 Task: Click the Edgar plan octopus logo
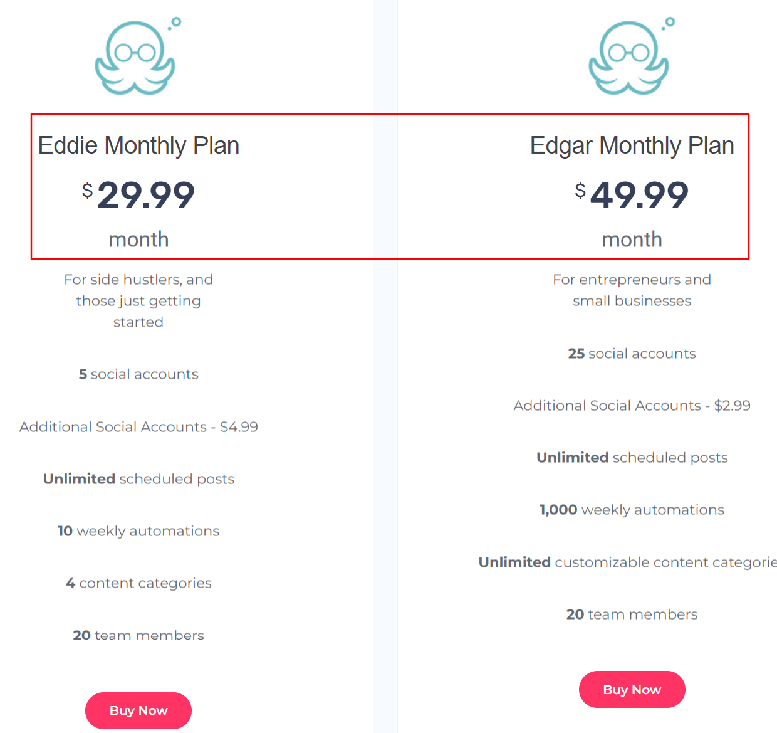point(629,57)
